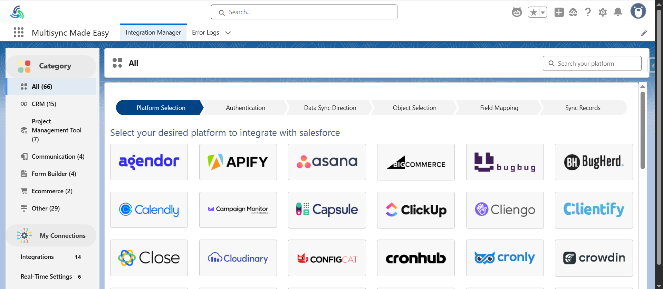The width and height of the screenshot is (663, 289).
Task: Pick the Clientify platform tile
Action: pos(594,210)
